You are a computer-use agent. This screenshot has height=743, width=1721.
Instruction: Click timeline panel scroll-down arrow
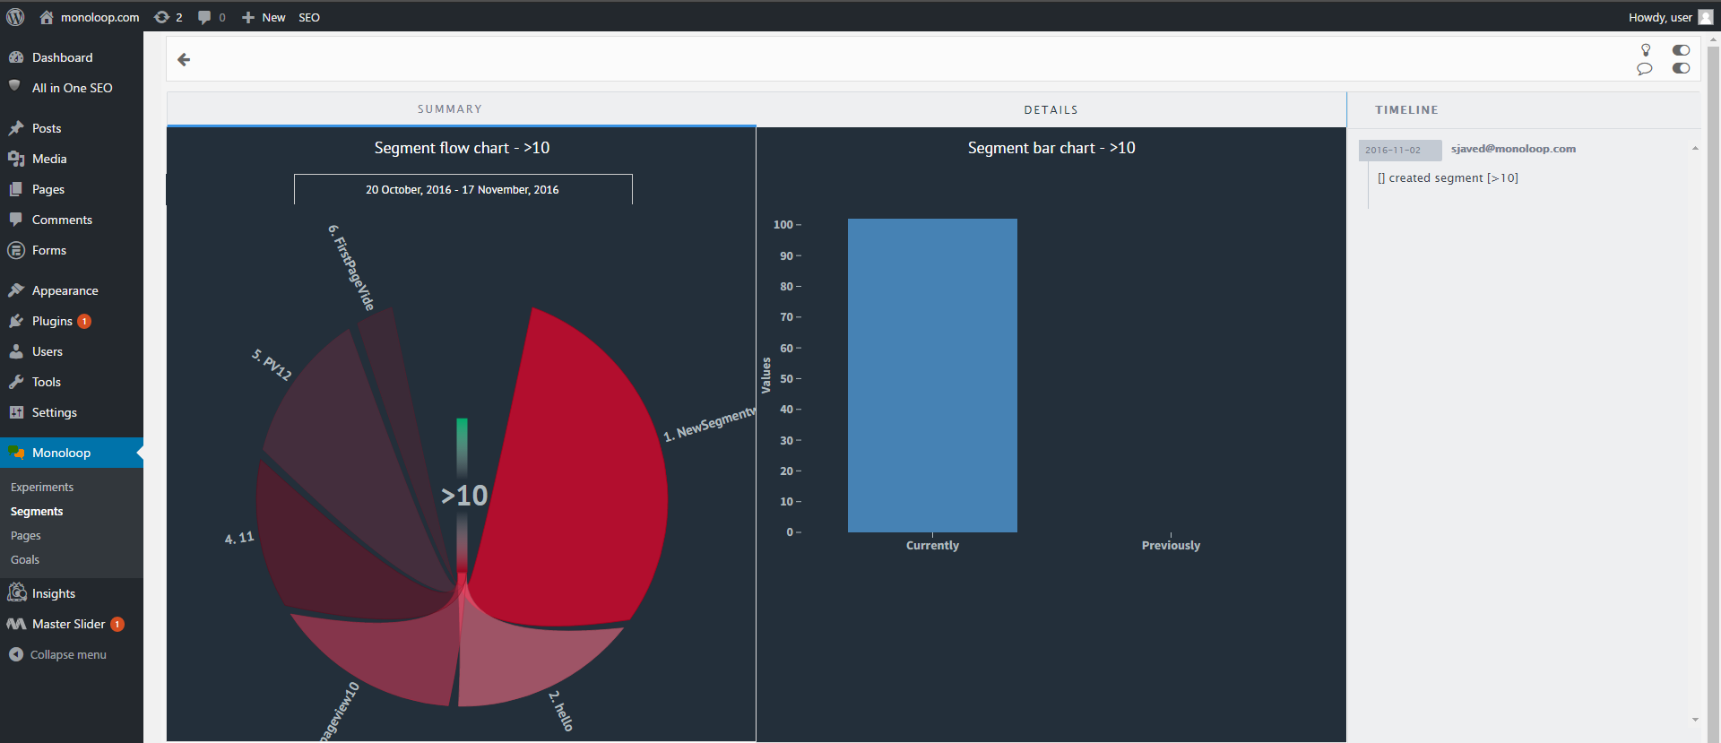[1695, 720]
